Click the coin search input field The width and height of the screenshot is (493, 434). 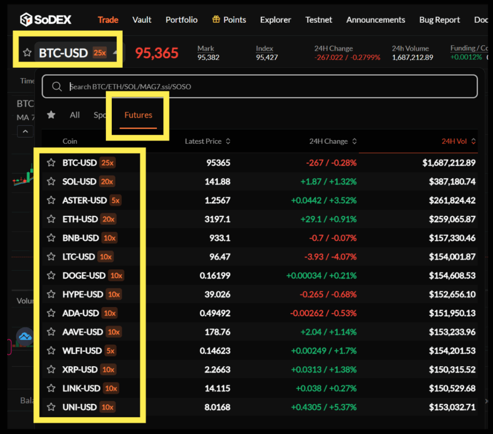(x=270, y=87)
